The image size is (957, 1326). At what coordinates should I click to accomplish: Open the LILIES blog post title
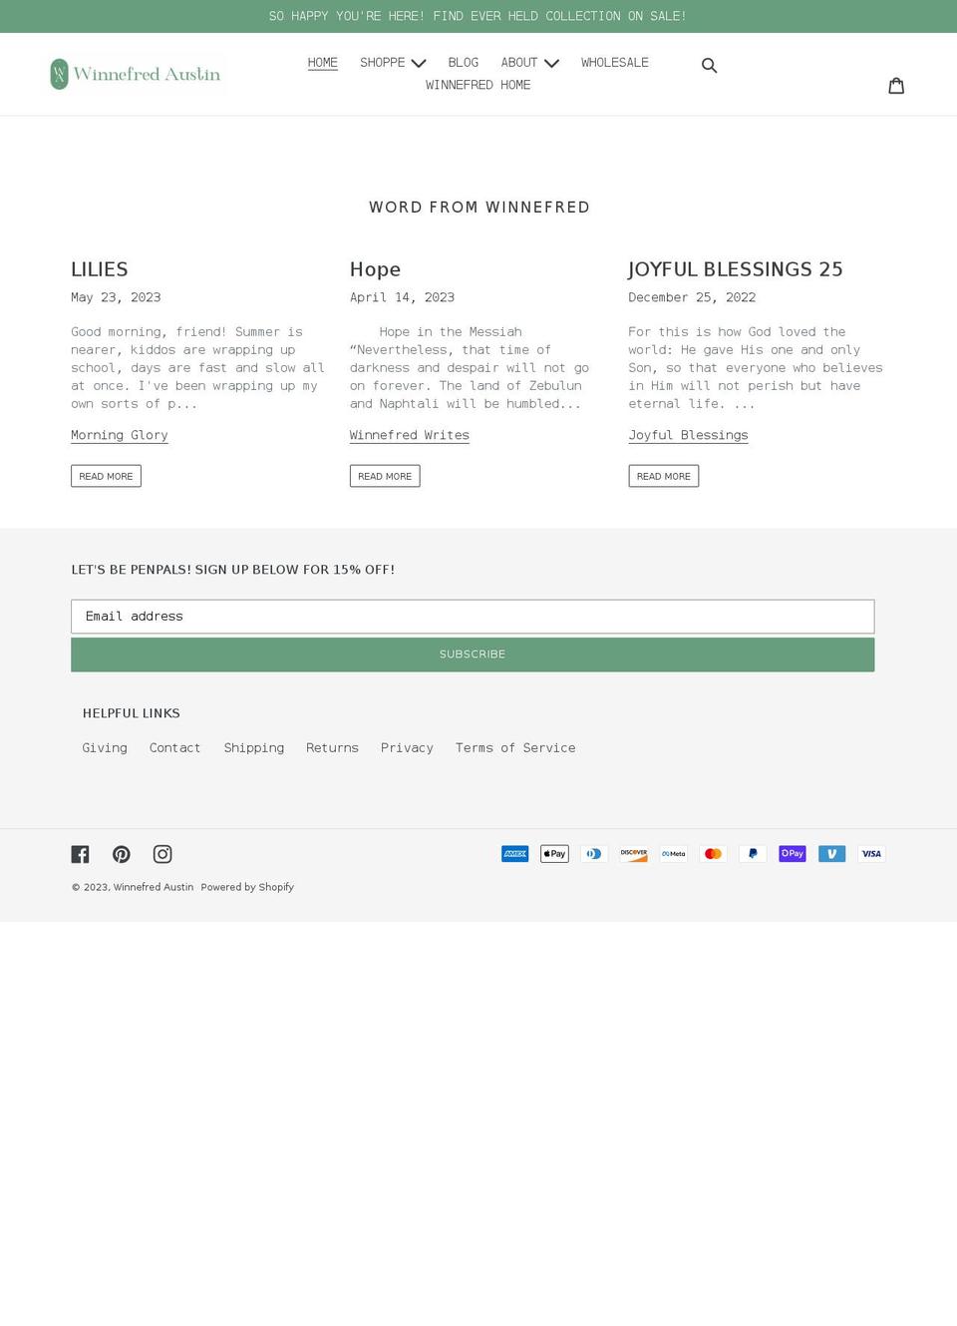coord(100,269)
